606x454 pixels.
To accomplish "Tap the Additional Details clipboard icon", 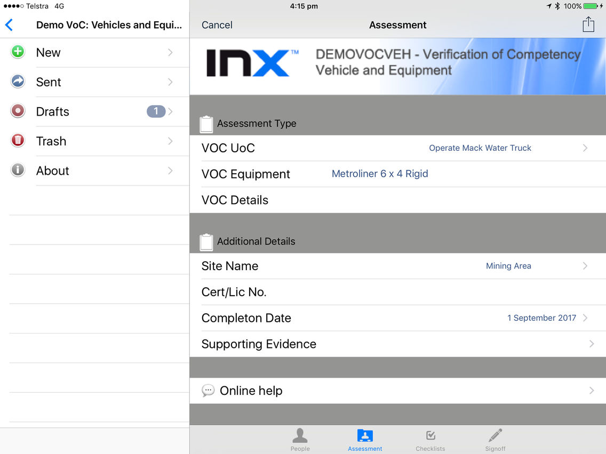I will click(206, 242).
